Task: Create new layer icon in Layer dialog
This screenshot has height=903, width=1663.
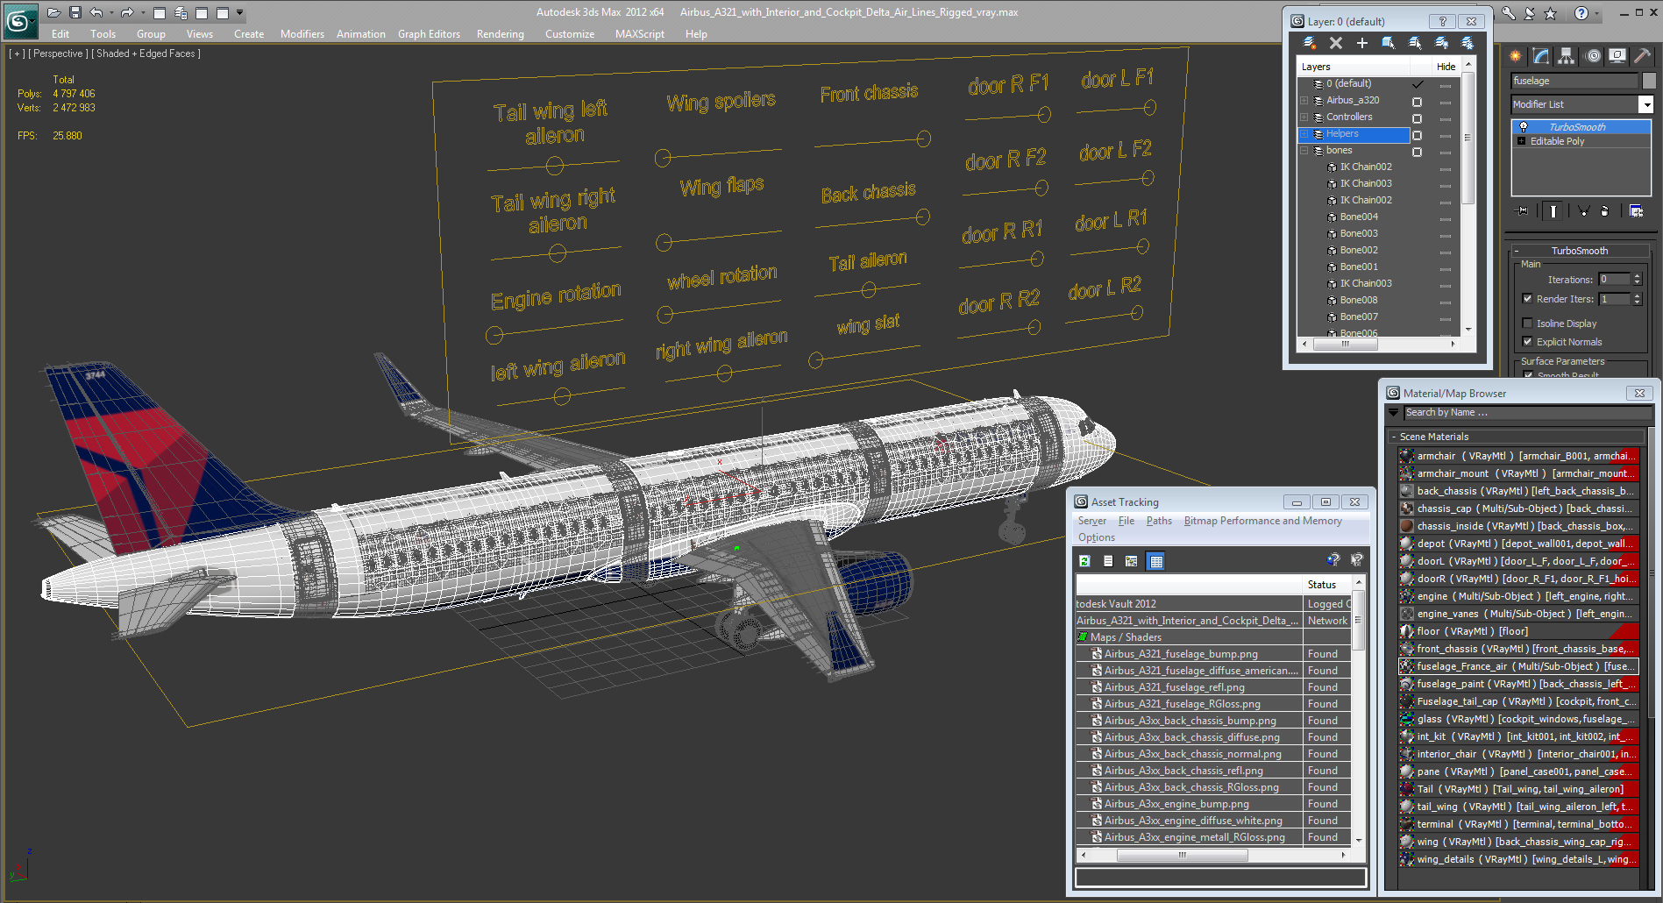Action: 1310,43
